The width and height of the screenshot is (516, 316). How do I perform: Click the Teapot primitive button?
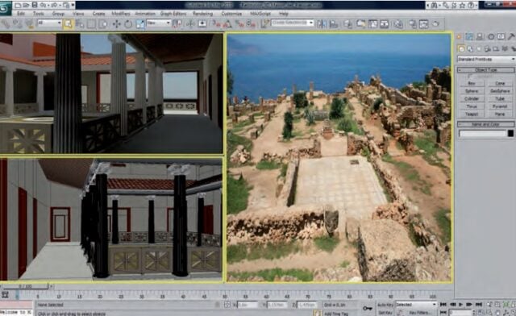pos(472,114)
